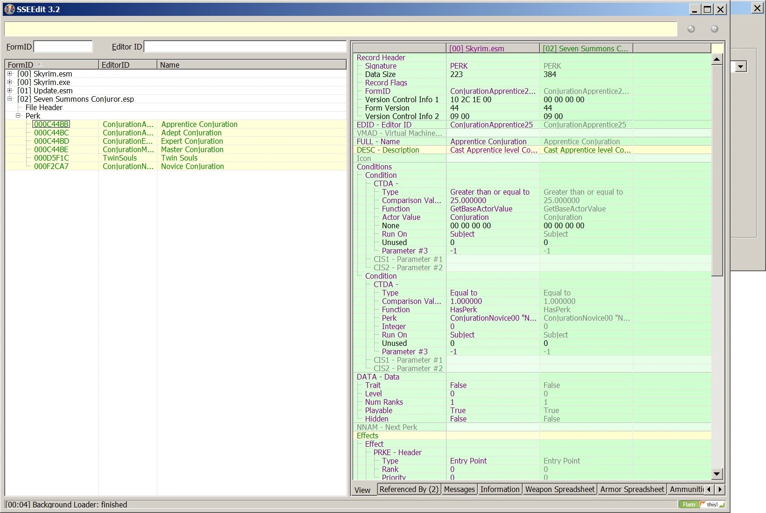This screenshot has height=513, width=766.
Task: Collapse the Perk group node
Action: click(x=18, y=116)
